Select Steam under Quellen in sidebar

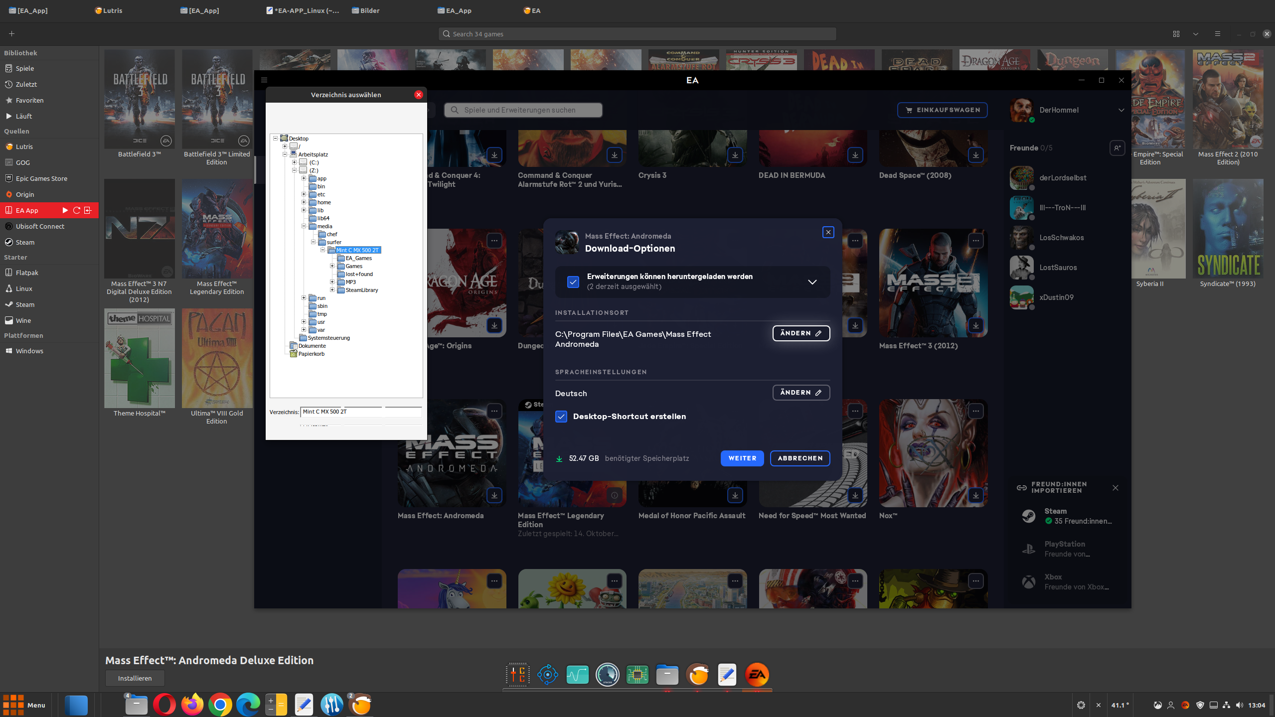pyautogui.click(x=25, y=242)
